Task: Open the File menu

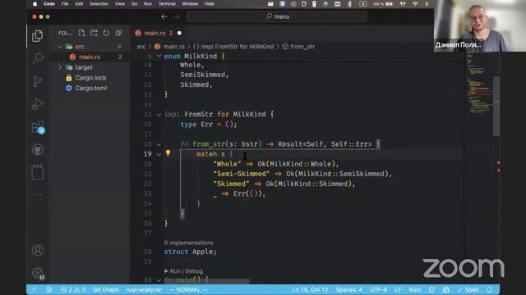Action: point(65,4)
